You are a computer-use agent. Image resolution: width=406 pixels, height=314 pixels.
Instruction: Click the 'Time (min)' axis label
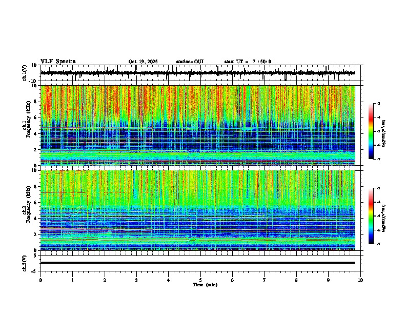point(205,285)
